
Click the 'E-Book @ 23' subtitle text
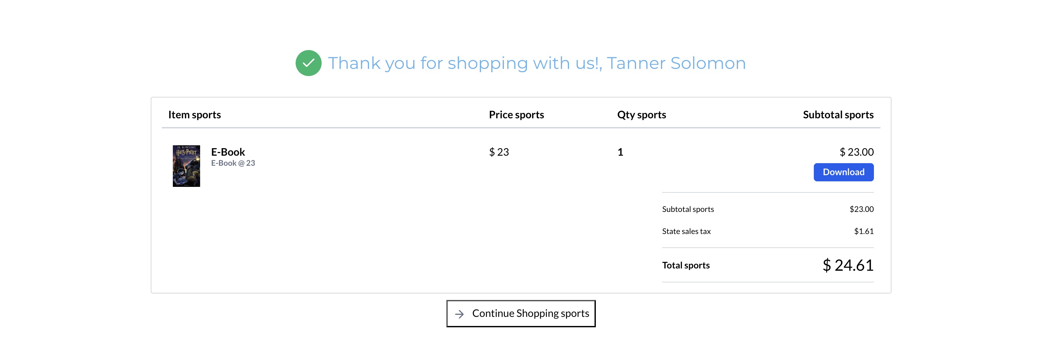click(x=233, y=163)
